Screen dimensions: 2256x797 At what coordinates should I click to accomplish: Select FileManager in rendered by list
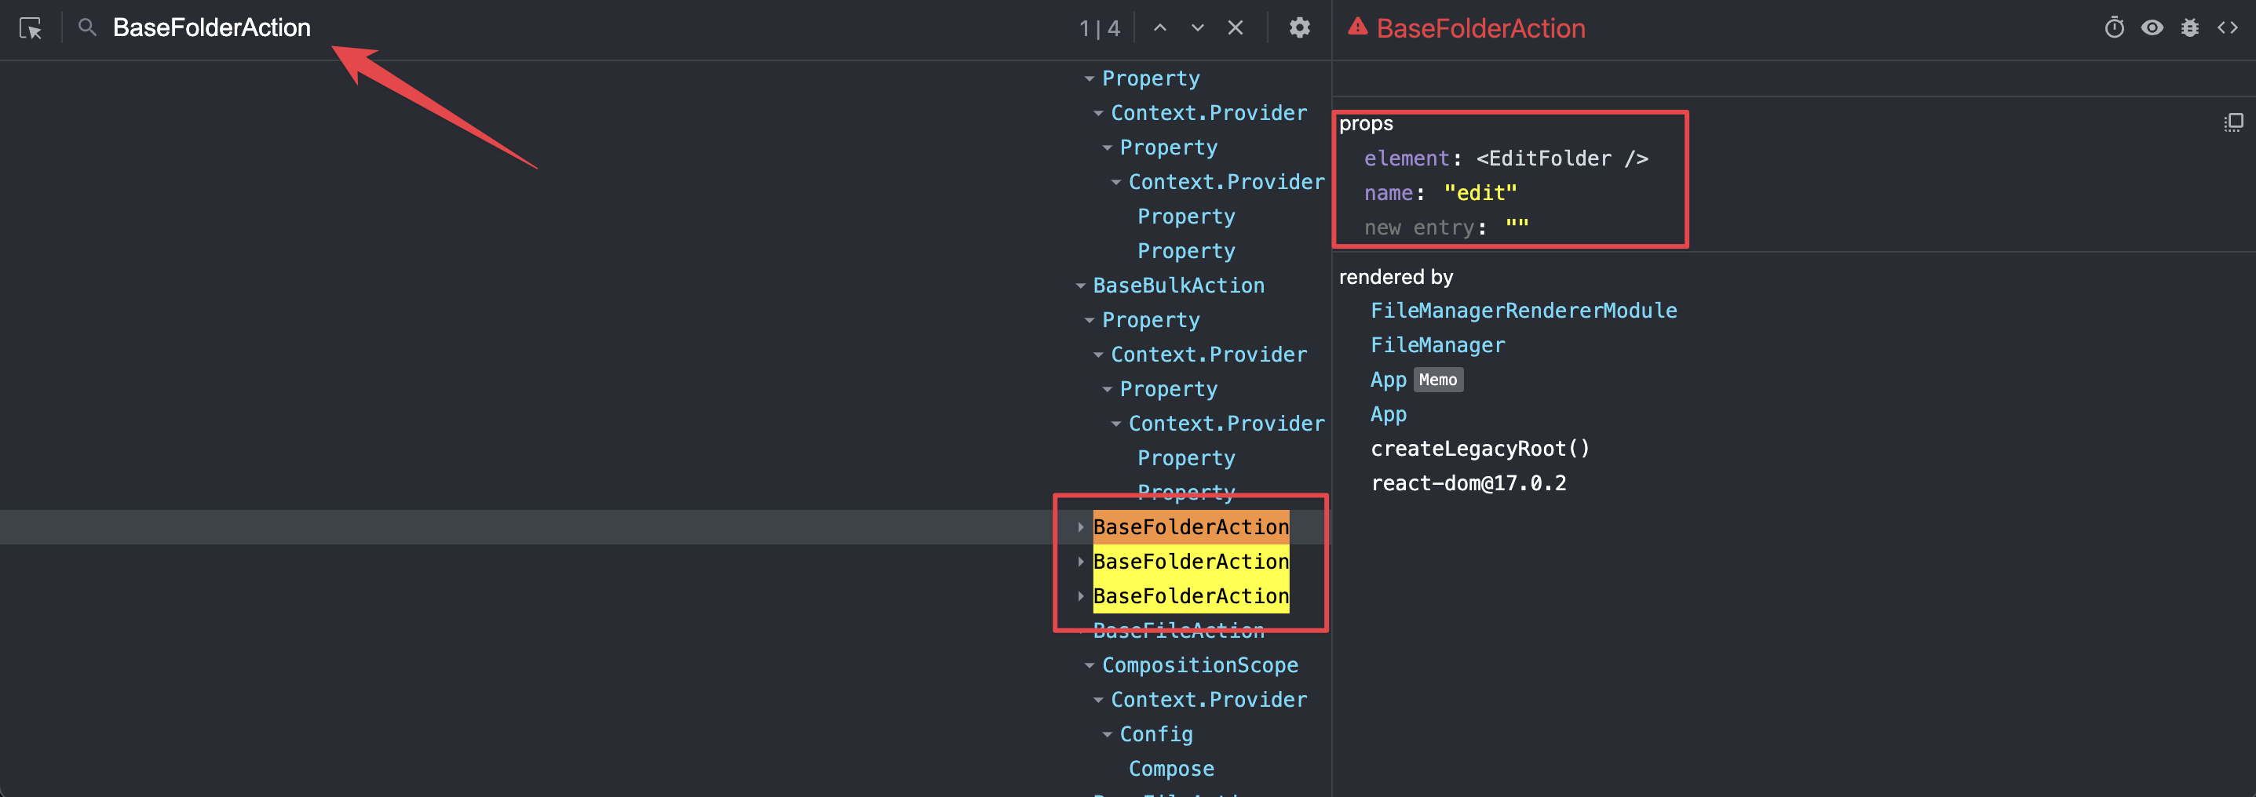tap(1438, 344)
